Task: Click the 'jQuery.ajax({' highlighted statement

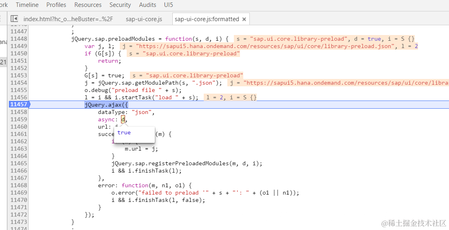Action: (106, 105)
